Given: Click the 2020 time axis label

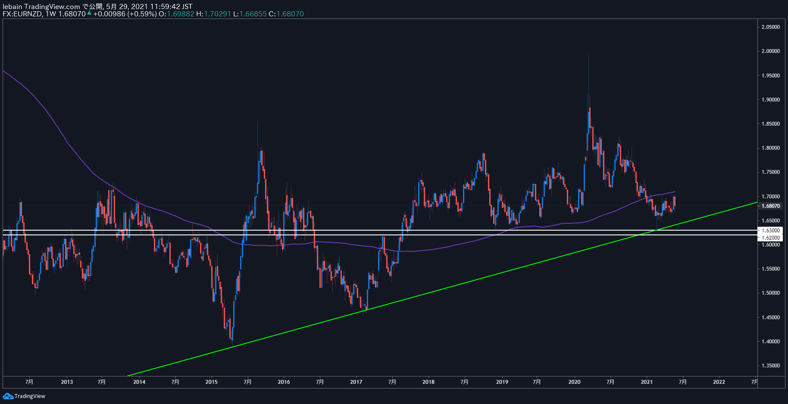Looking at the screenshot, I should pyautogui.click(x=574, y=382).
